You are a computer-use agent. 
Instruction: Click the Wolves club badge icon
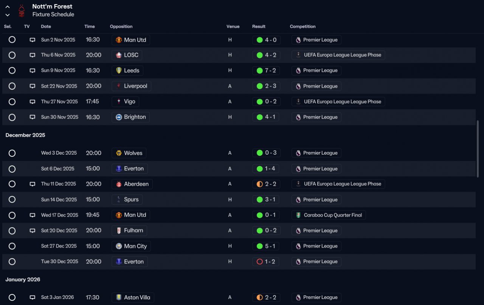tap(119, 153)
